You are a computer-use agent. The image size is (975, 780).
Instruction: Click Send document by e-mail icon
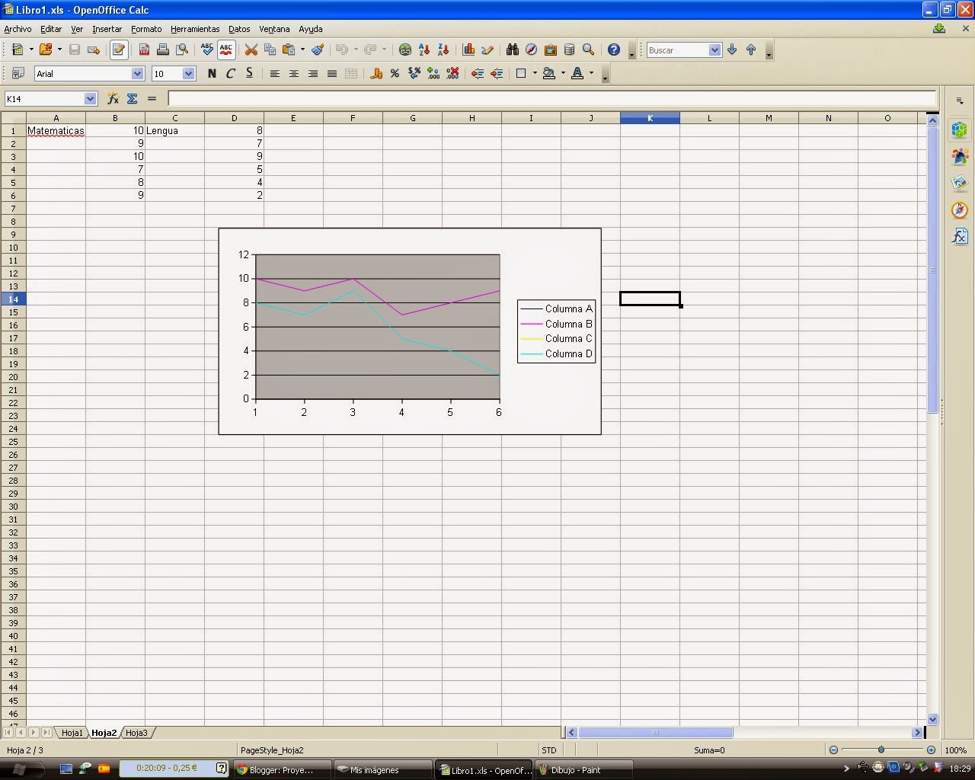tap(94, 50)
